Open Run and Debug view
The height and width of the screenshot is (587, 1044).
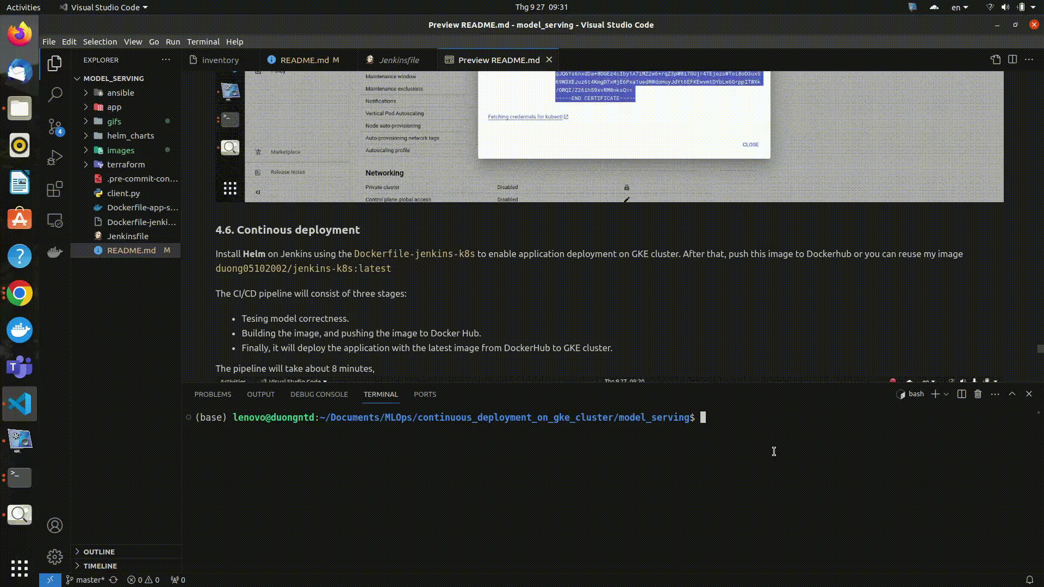[55, 158]
